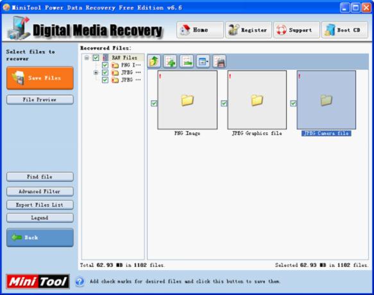Click the Support lifebuoy button
374x295 pixels.
coord(296,29)
